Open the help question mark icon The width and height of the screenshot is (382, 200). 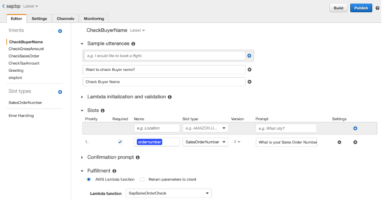point(377,8)
